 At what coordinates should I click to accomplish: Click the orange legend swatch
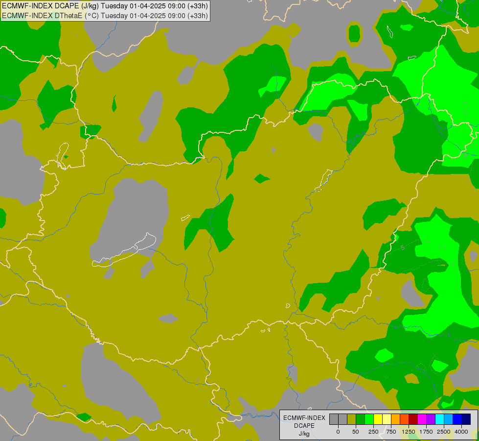[x=396, y=419]
